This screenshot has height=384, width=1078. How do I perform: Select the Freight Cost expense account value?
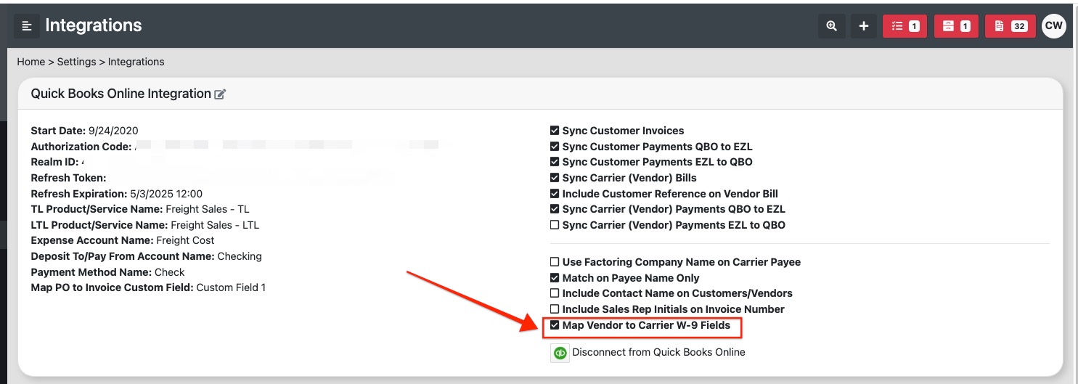(x=185, y=240)
